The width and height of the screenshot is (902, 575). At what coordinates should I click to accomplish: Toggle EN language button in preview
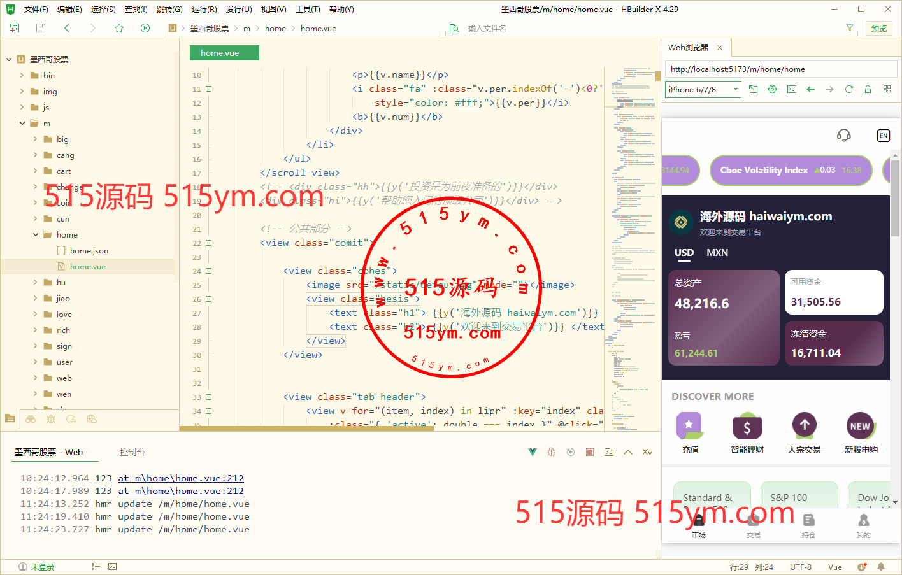pos(883,135)
